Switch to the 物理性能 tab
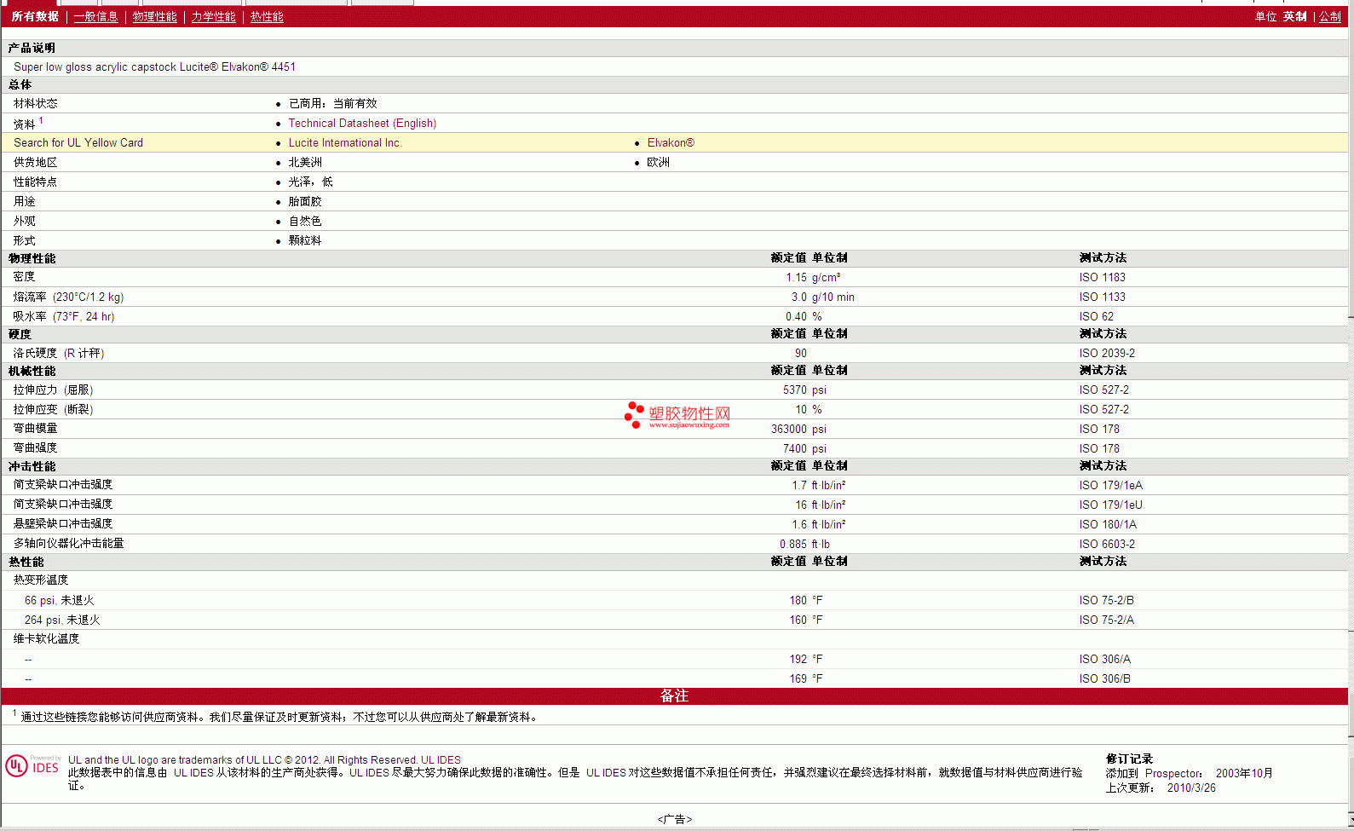This screenshot has width=1354, height=831. click(x=155, y=17)
